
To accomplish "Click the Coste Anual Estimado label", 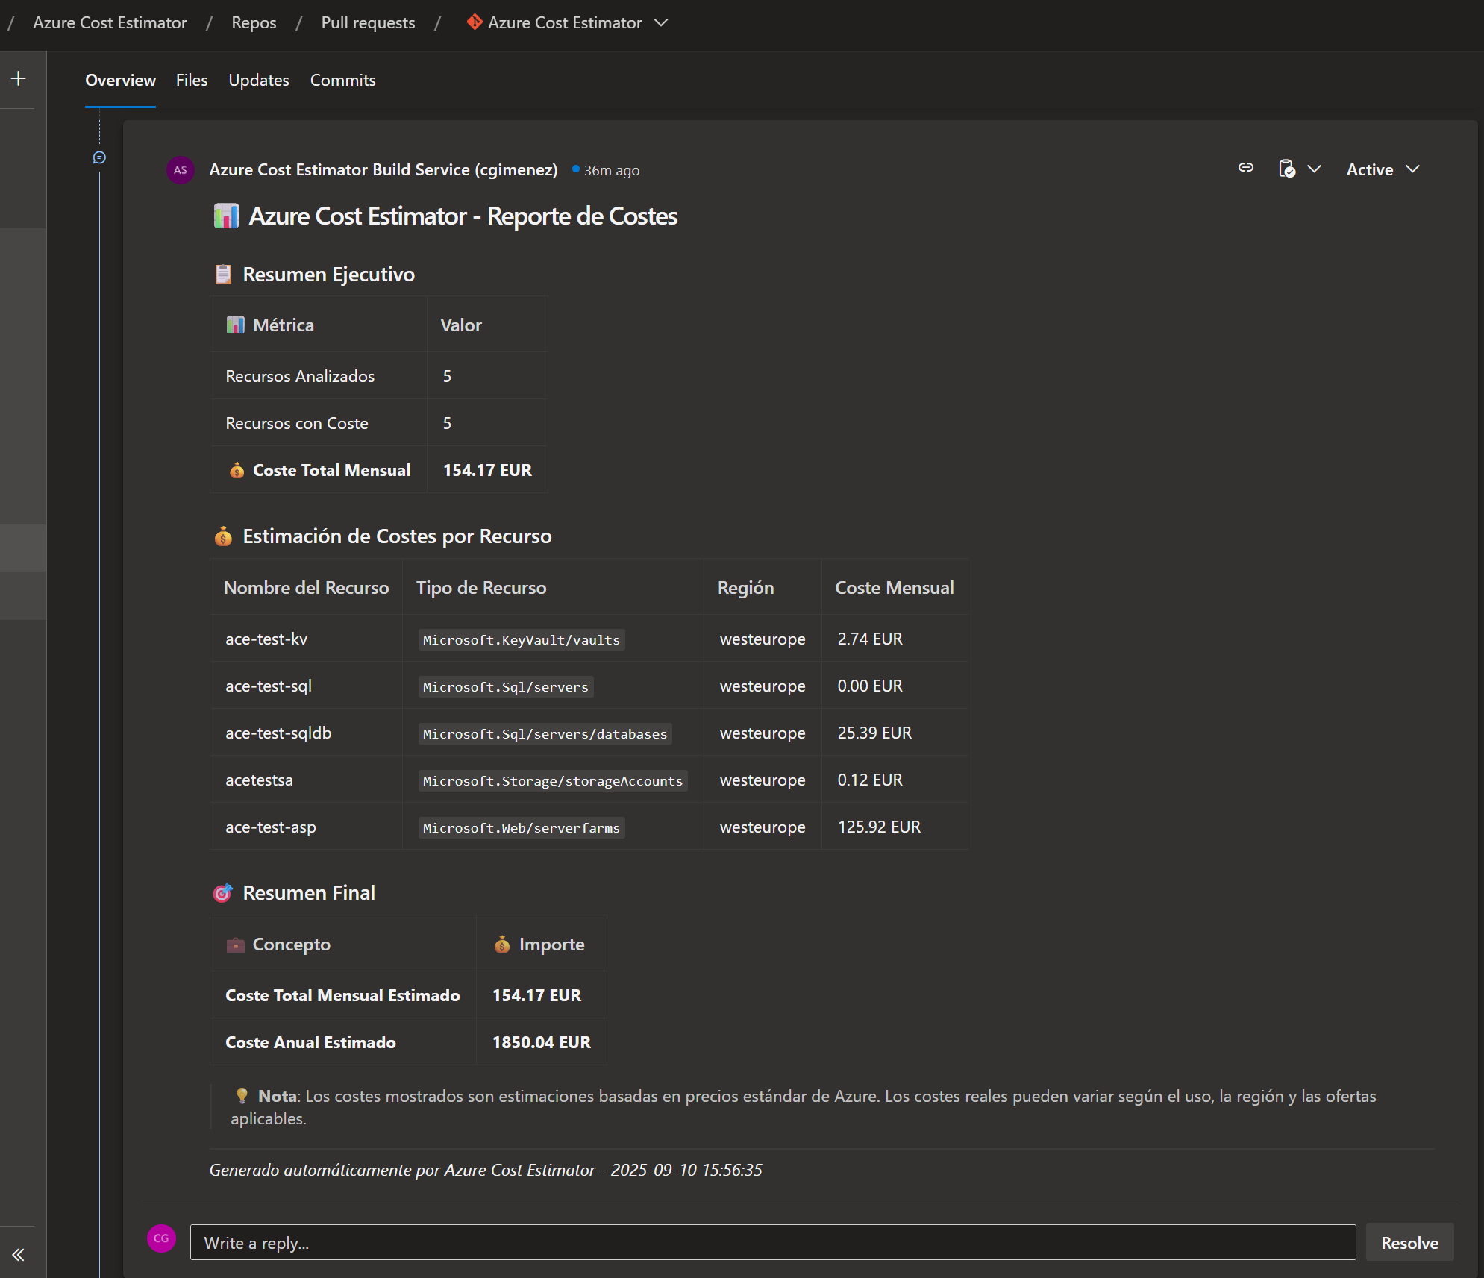I will coord(310,1042).
